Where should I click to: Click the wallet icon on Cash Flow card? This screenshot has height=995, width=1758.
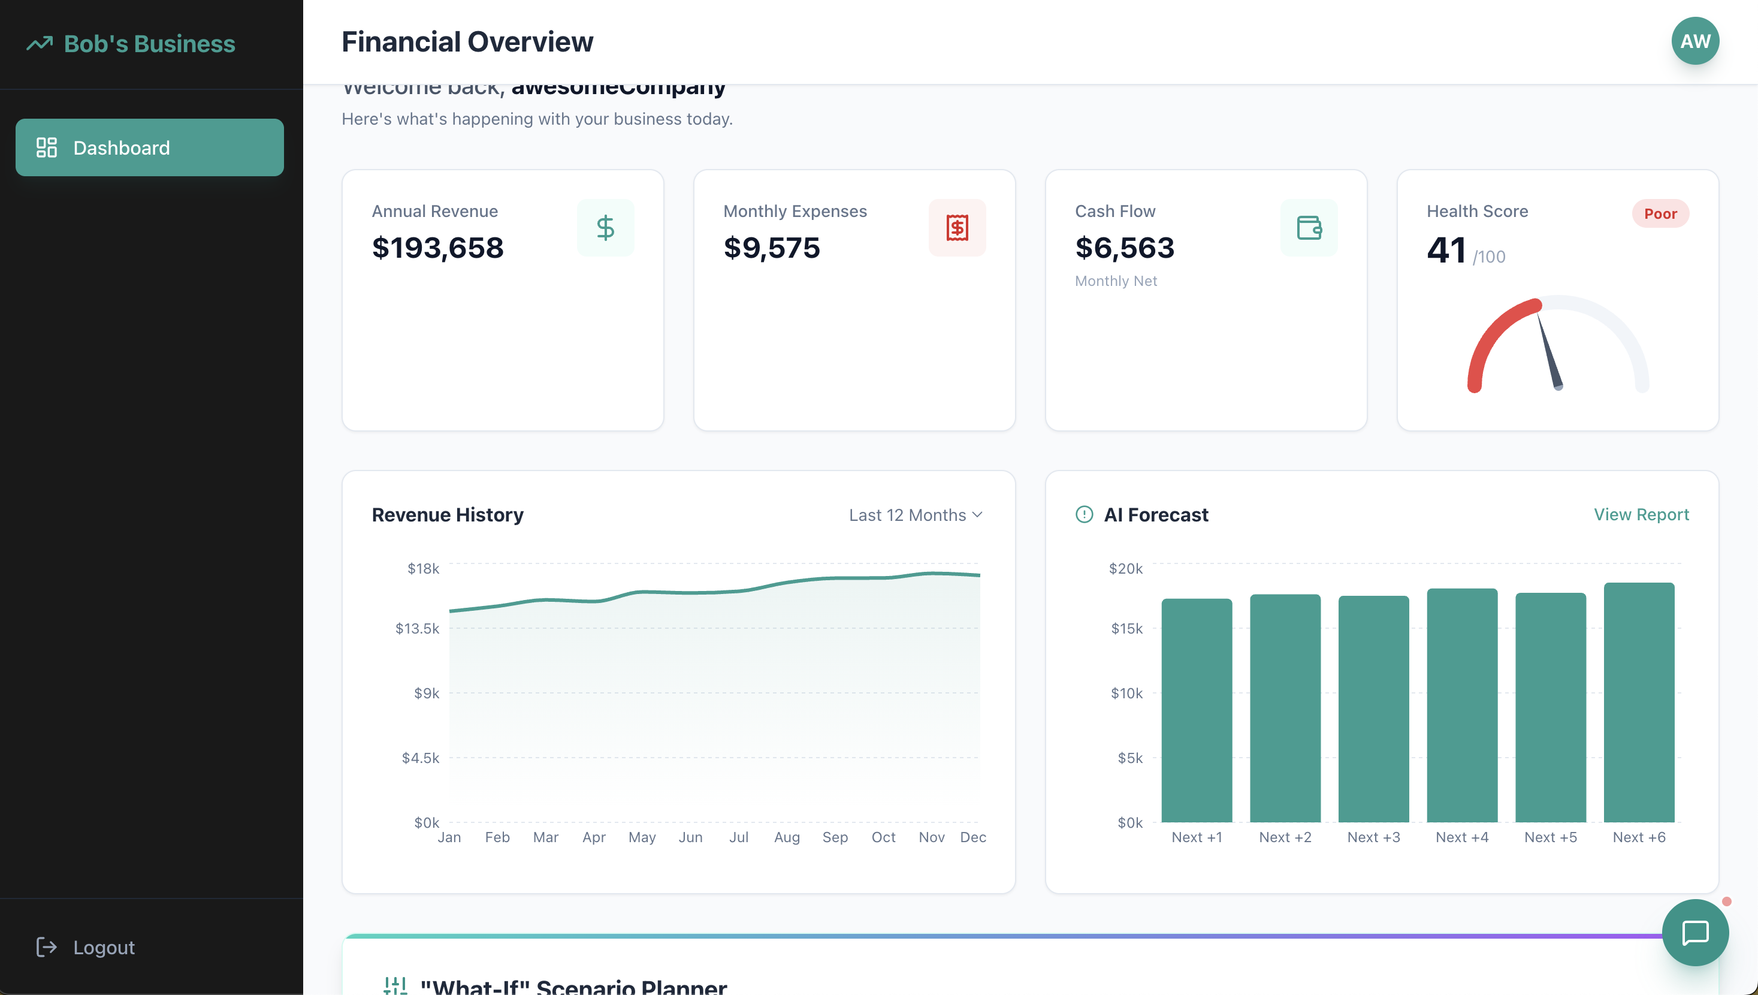click(x=1309, y=228)
